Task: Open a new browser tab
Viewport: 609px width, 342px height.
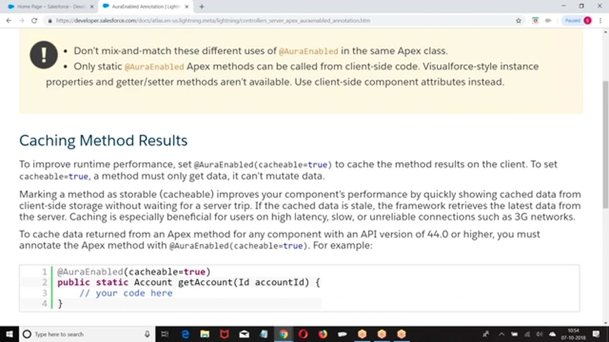Action: pyautogui.click(x=202, y=7)
